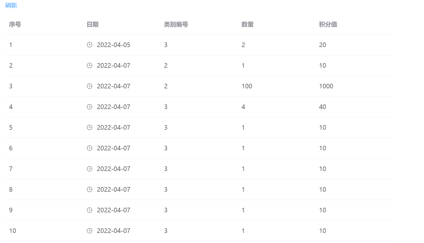Click the clock icon in row 3

click(x=90, y=86)
